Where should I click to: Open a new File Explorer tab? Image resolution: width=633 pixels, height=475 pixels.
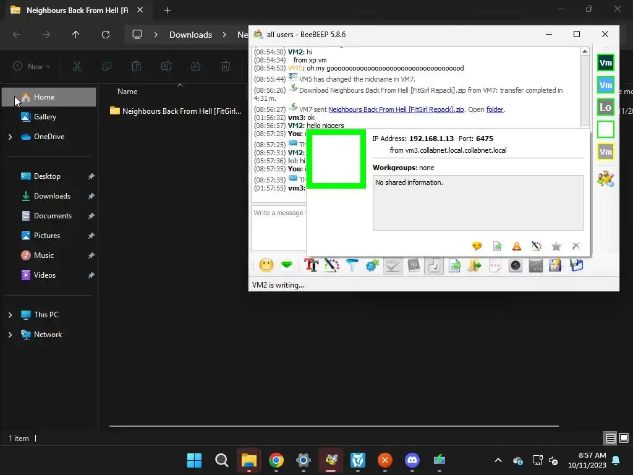[167, 11]
